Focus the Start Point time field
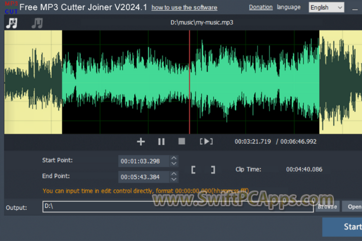Viewport: 362px width, 241px height. click(144, 161)
